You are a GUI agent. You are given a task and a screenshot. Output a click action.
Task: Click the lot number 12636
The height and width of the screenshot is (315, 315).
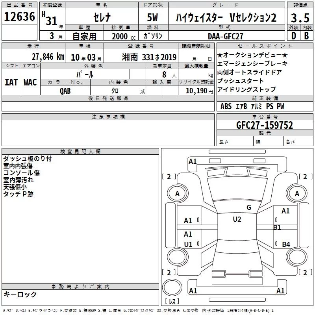click(x=19, y=17)
